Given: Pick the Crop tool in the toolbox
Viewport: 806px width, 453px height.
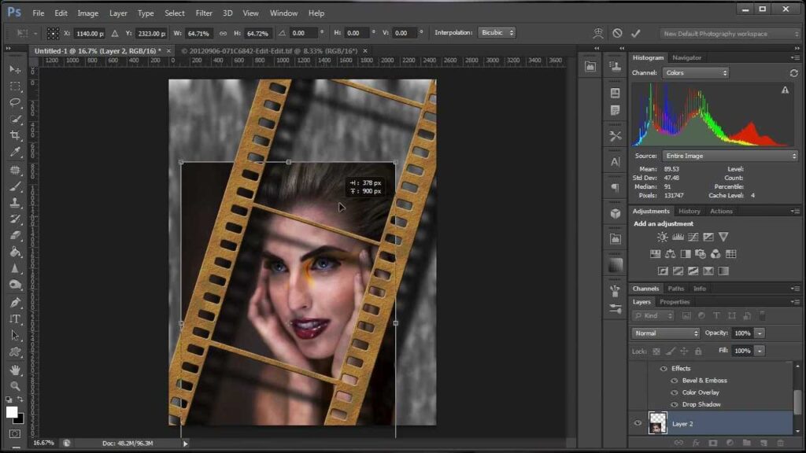Looking at the screenshot, I should (15, 135).
